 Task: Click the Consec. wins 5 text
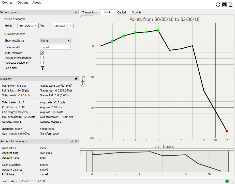pos(12,122)
